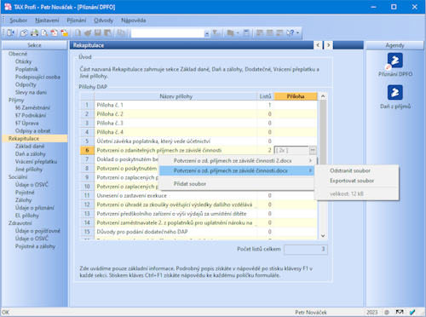Click the filter funnel toolbar icon
The height and width of the screenshot is (317, 426).
tap(216, 33)
